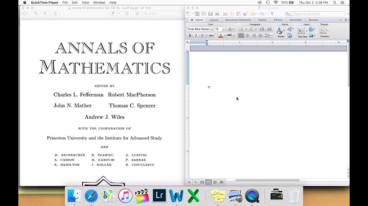Click the Save icon in Word toolbar

(x=210, y=14)
